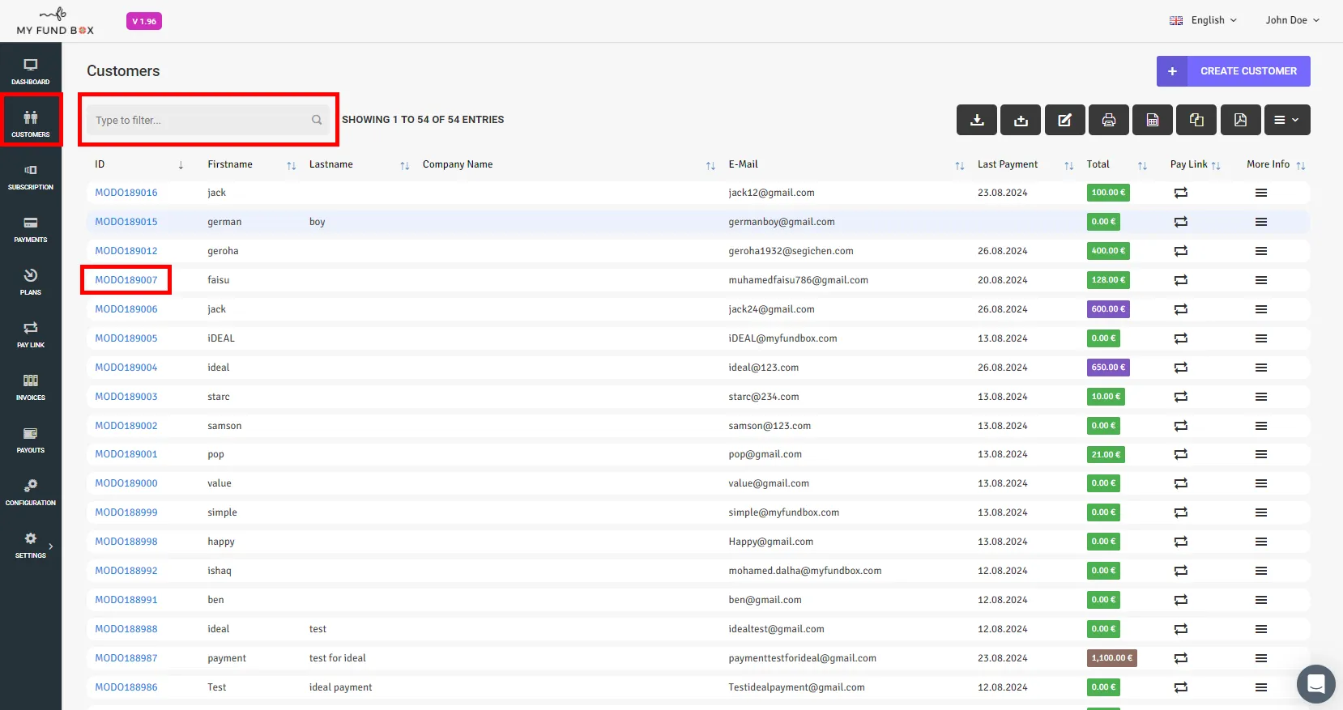Open the chat widget bubble
1343x710 pixels.
click(1316, 684)
